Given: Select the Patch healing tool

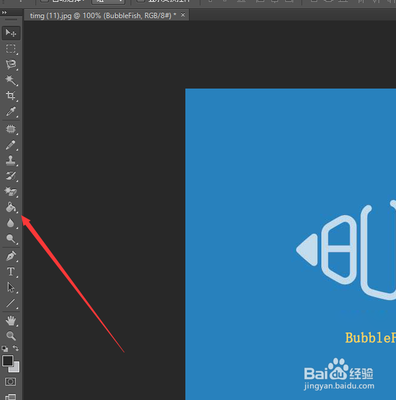Looking at the screenshot, I should [x=11, y=129].
